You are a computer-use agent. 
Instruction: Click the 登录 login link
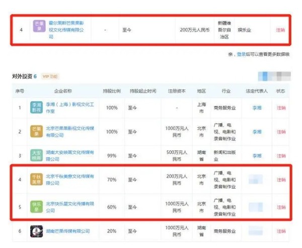(241, 54)
